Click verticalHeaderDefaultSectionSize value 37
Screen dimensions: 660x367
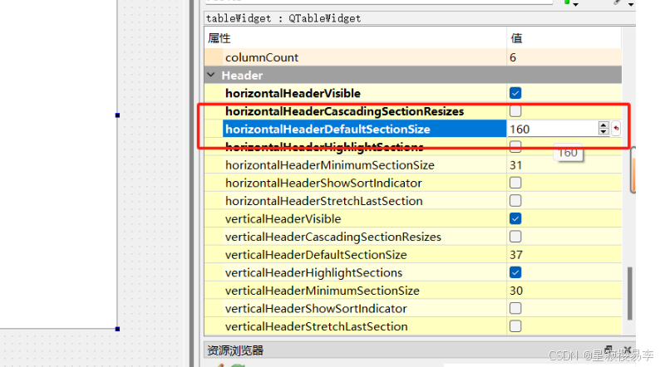516,255
